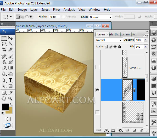This screenshot has width=157, height=138.
Task: Delete the selected layer
Action: [141, 130]
